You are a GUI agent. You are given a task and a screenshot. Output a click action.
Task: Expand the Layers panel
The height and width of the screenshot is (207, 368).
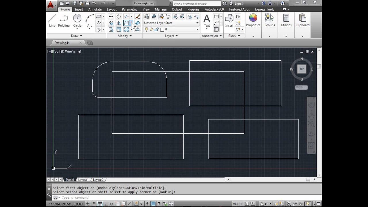point(171,36)
